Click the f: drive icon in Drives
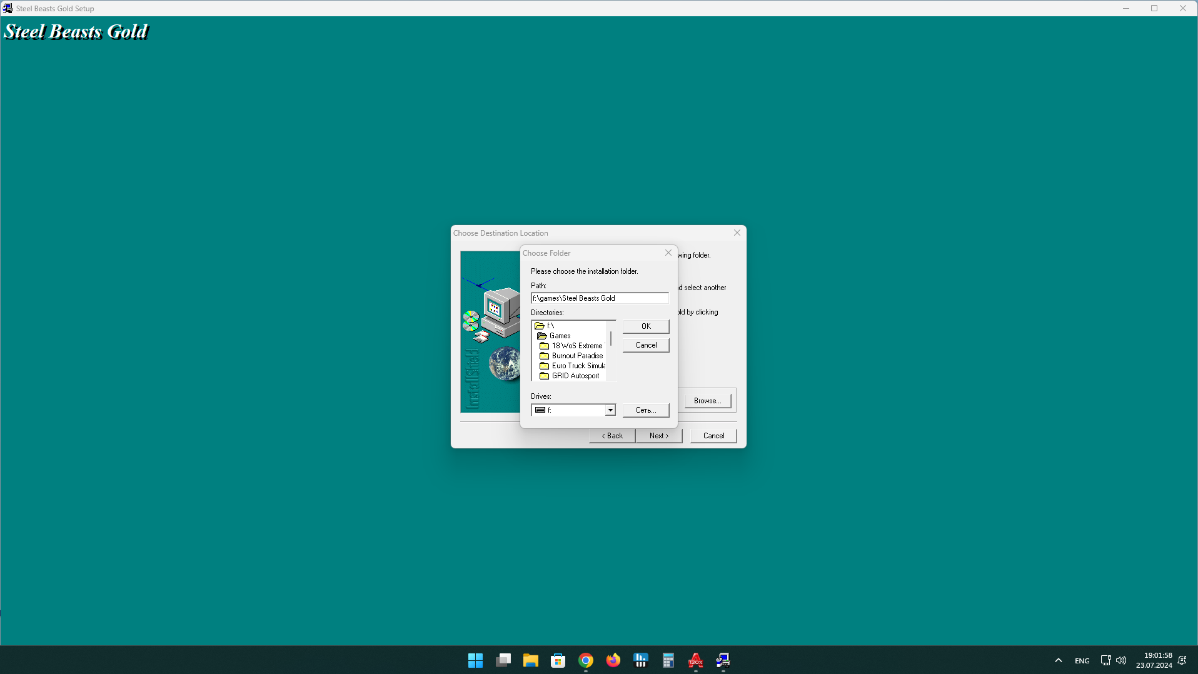Screen dimensions: 1198x674 (540, 410)
